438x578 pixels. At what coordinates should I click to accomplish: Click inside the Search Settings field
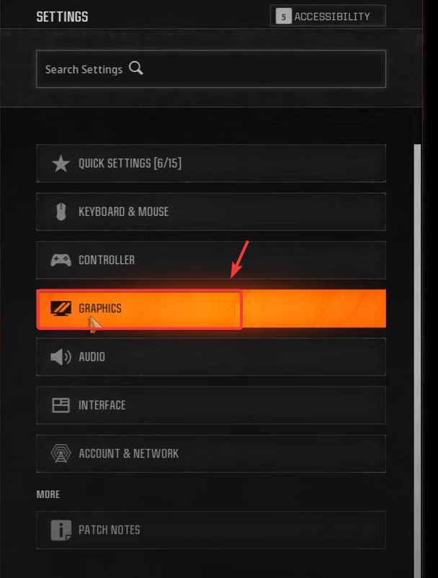[x=211, y=69]
